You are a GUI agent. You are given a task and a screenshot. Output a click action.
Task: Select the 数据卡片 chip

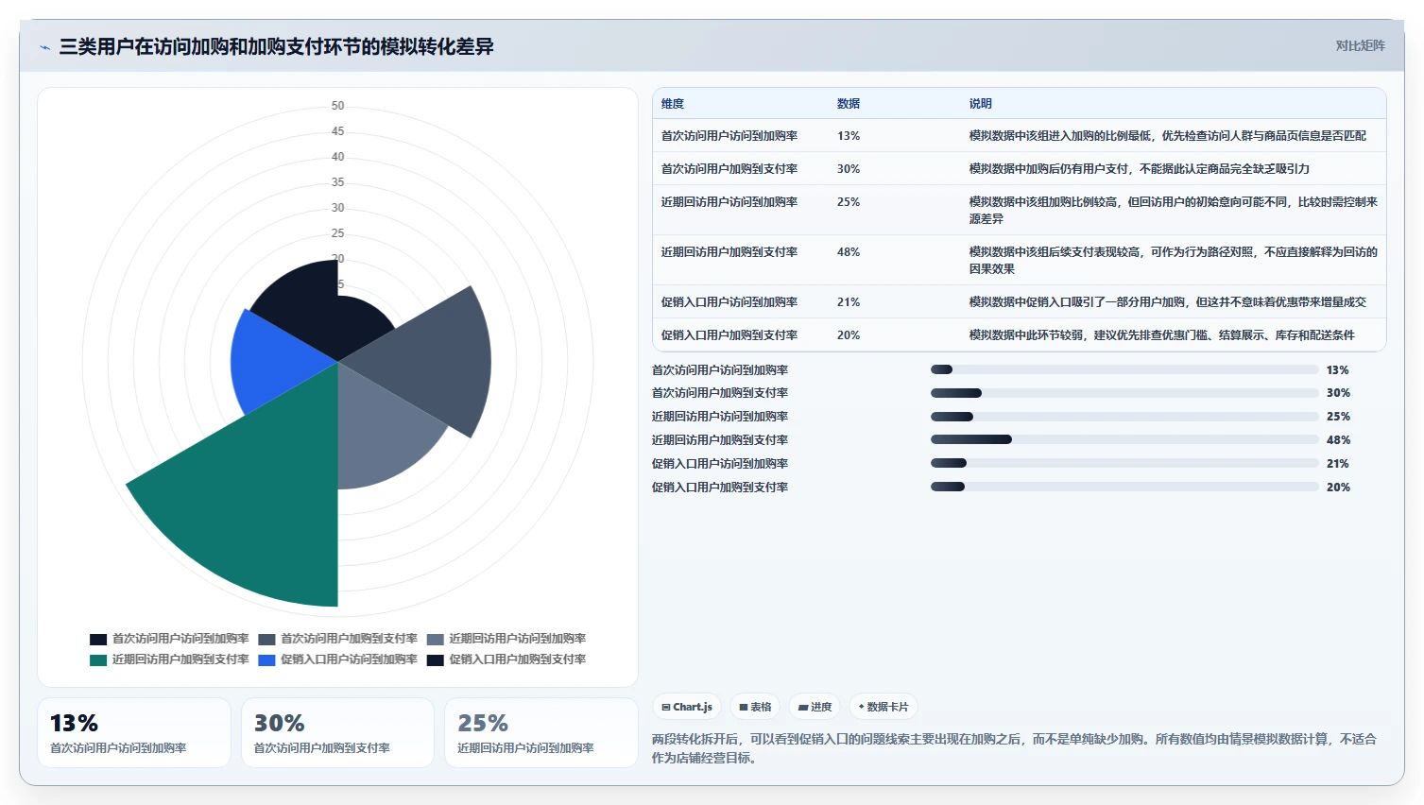coord(884,707)
